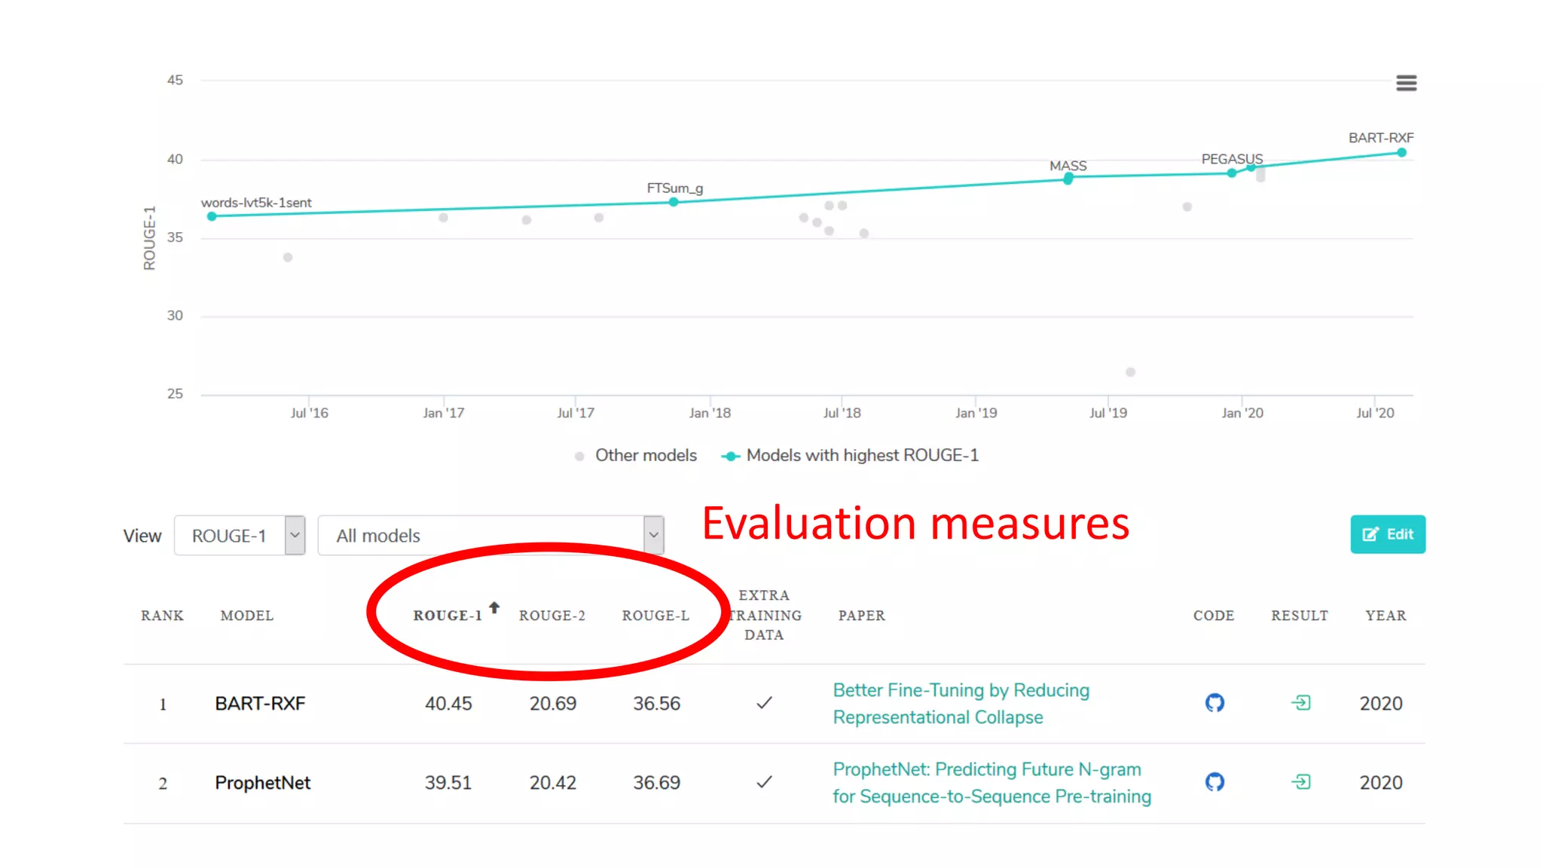The height and width of the screenshot is (868, 1543).
Task: Open the result link icon for ProphetNet
Action: point(1301,782)
